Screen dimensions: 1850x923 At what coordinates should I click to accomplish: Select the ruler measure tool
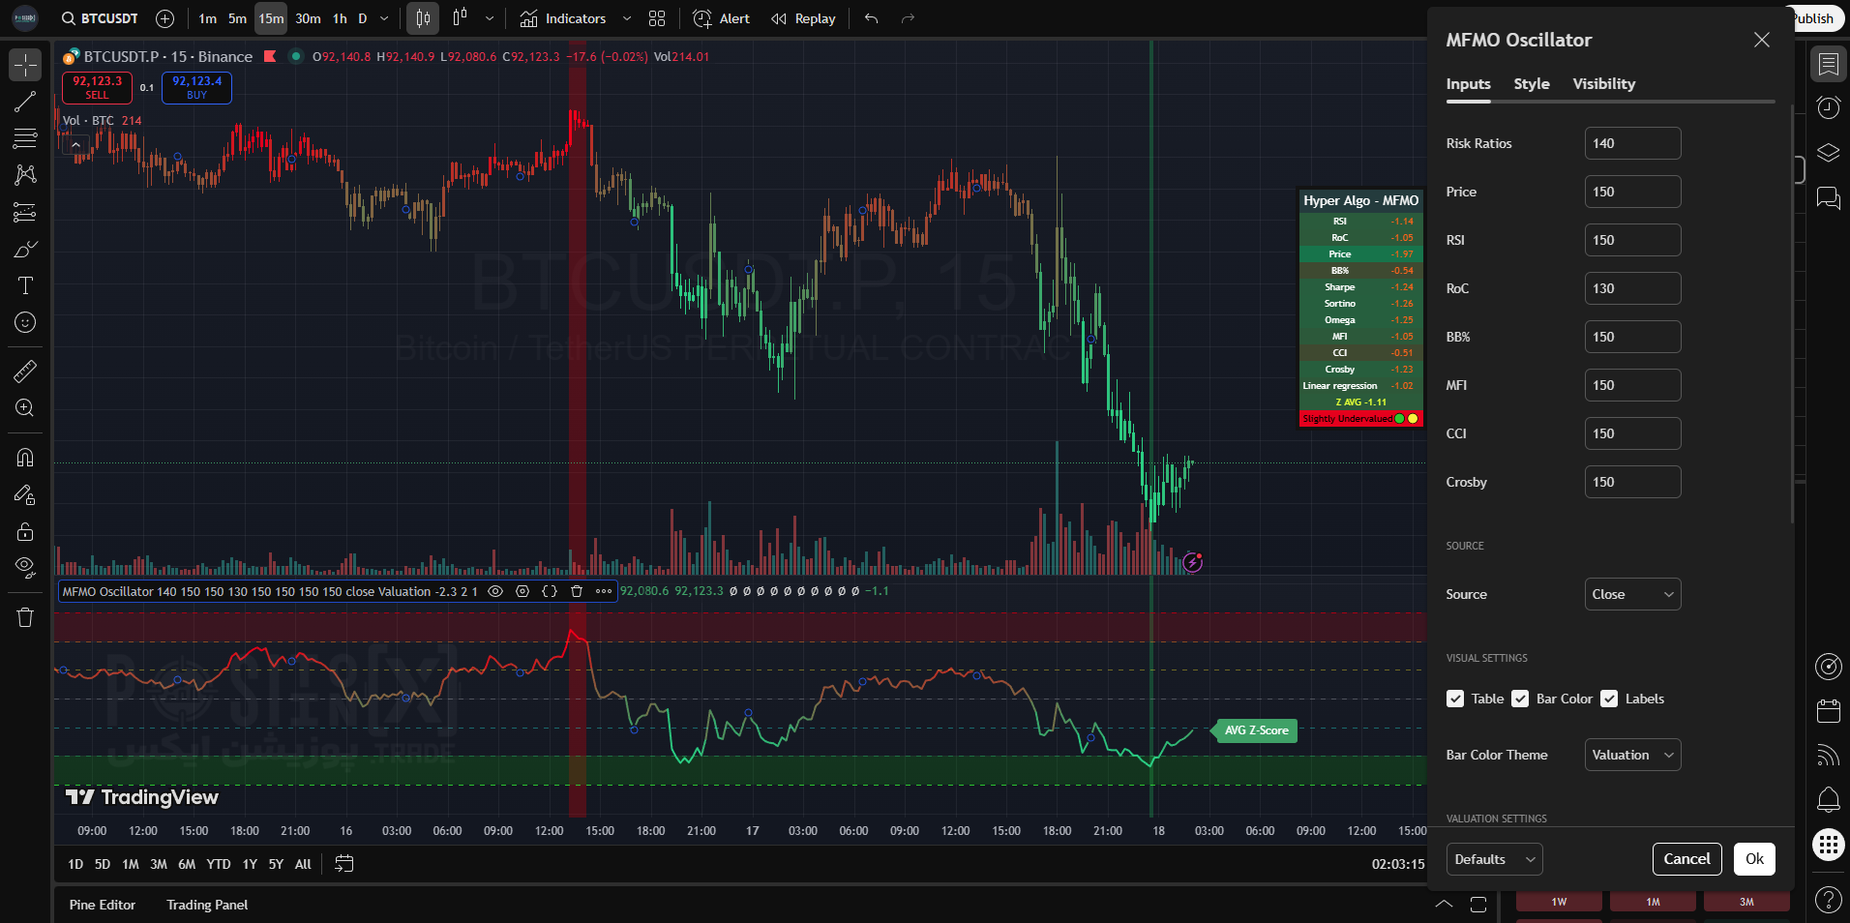click(x=25, y=371)
